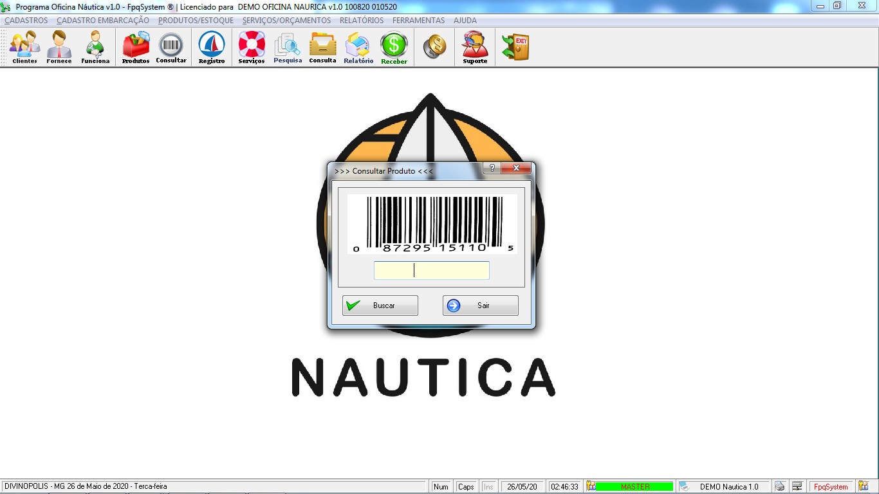Click the 02:46:33 clock in status bar
This screenshot has width=879, height=494.
(x=564, y=486)
